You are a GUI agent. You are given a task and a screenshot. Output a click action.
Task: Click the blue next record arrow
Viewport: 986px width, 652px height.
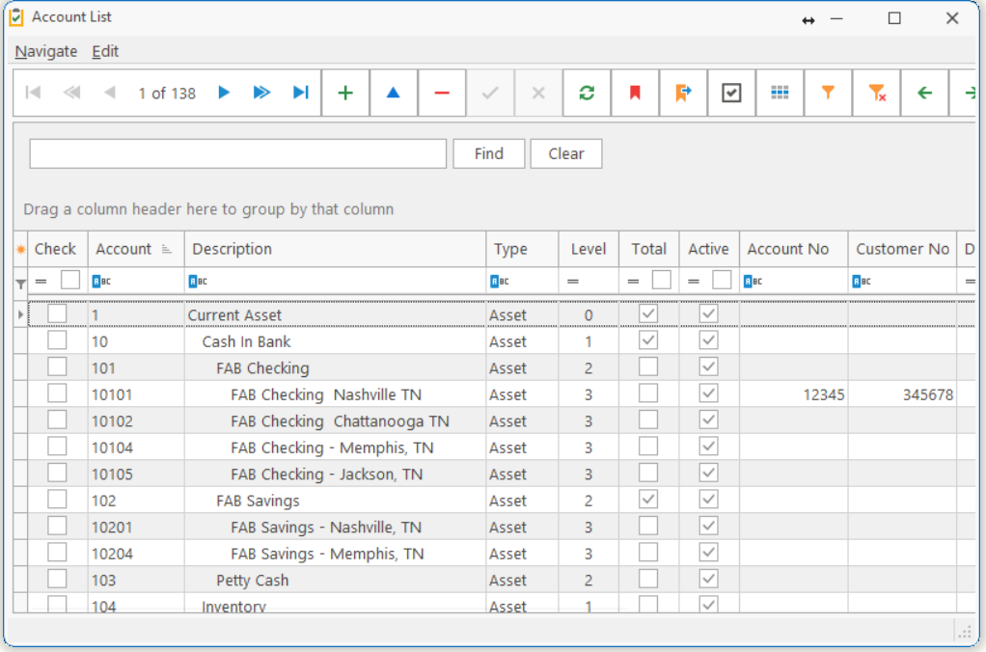tap(224, 93)
